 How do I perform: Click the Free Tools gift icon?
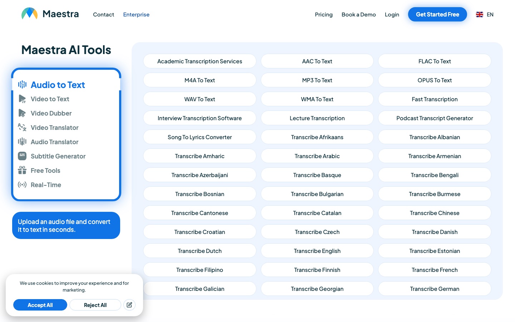tap(22, 170)
